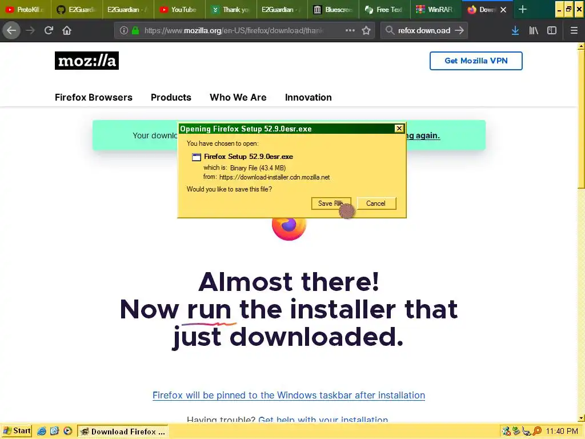This screenshot has width=585, height=439.
Task: Click Get help with your installation link
Action: [x=323, y=420]
